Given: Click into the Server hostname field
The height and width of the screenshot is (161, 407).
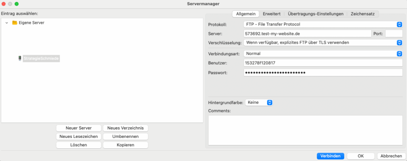Looking at the screenshot, I should [x=307, y=34].
